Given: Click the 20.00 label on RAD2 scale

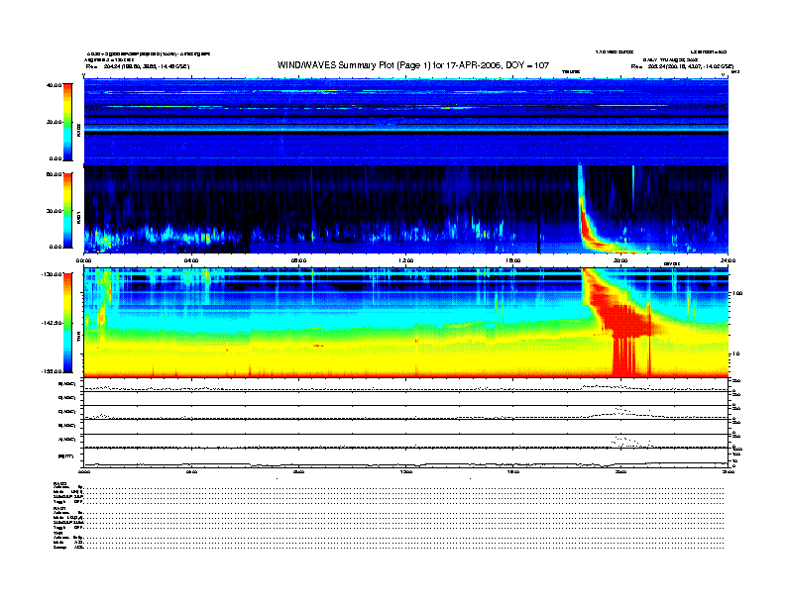Looking at the screenshot, I should [56, 122].
